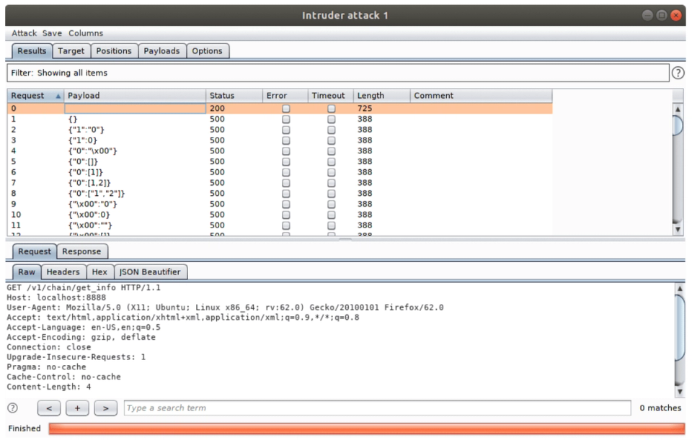This screenshot has width=692, height=440.
Task: Open the Response tab
Action: (x=81, y=251)
